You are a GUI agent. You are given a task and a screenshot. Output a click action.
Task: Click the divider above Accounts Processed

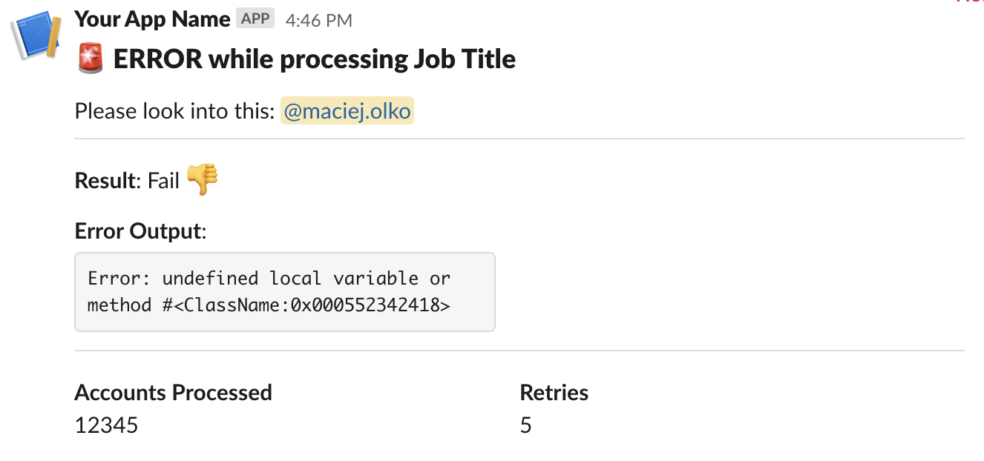519,351
